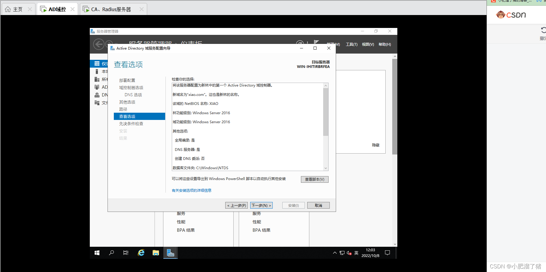Viewport: 546px width, 272px height.
Task: Click text 该域的 NetBIOS 名称: XIAO
Action: point(195,104)
